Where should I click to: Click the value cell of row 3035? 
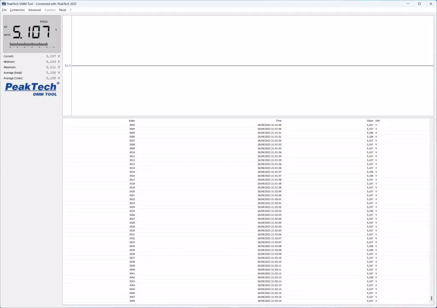point(370,250)
